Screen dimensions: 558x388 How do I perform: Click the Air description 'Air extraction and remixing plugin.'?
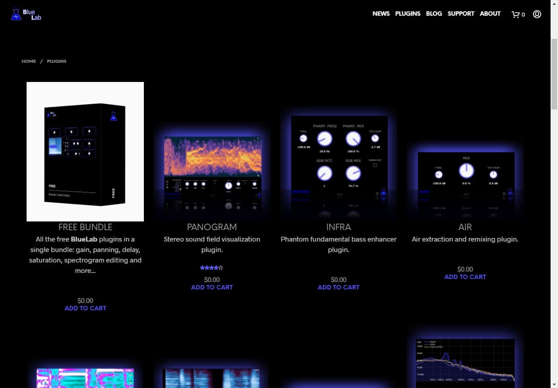[x=465, y=239]
